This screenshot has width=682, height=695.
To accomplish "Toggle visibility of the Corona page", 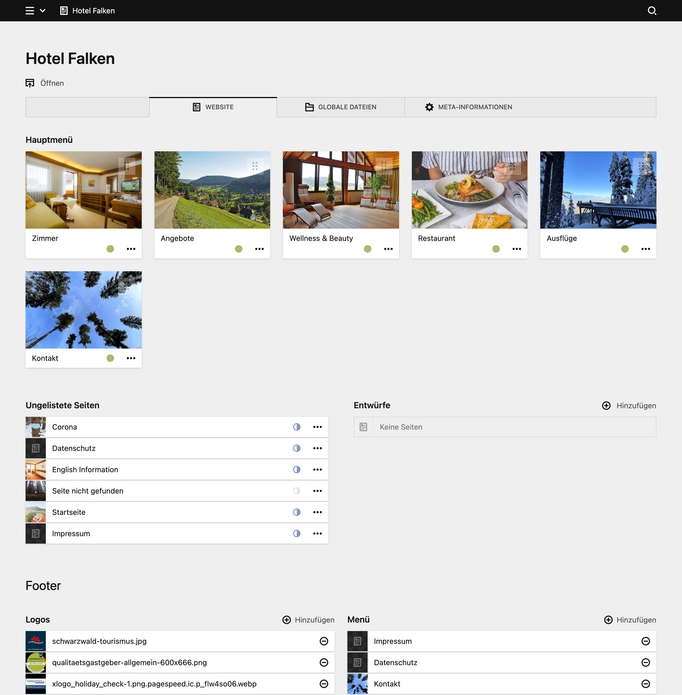I will coord(297,427).
